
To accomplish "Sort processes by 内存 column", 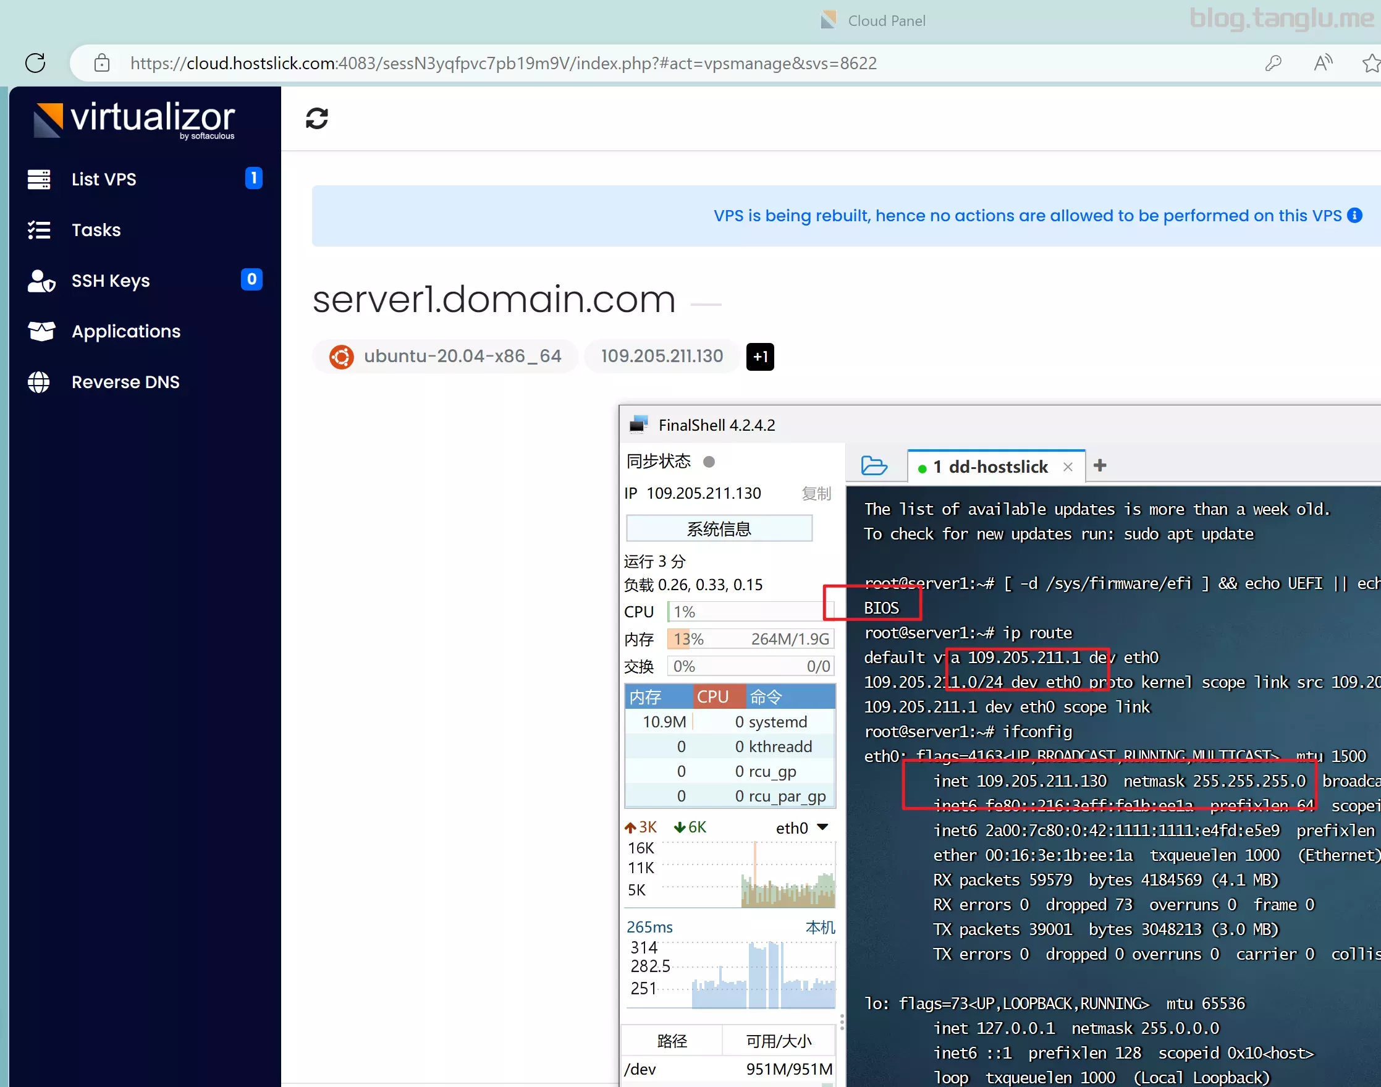I will (x=658, y=696).
